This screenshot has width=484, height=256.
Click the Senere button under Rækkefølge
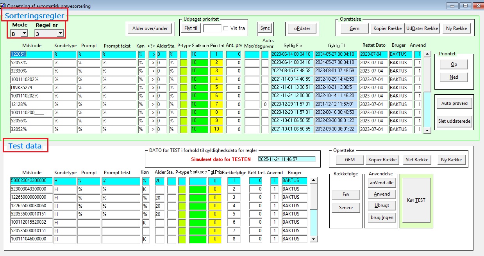346,208
